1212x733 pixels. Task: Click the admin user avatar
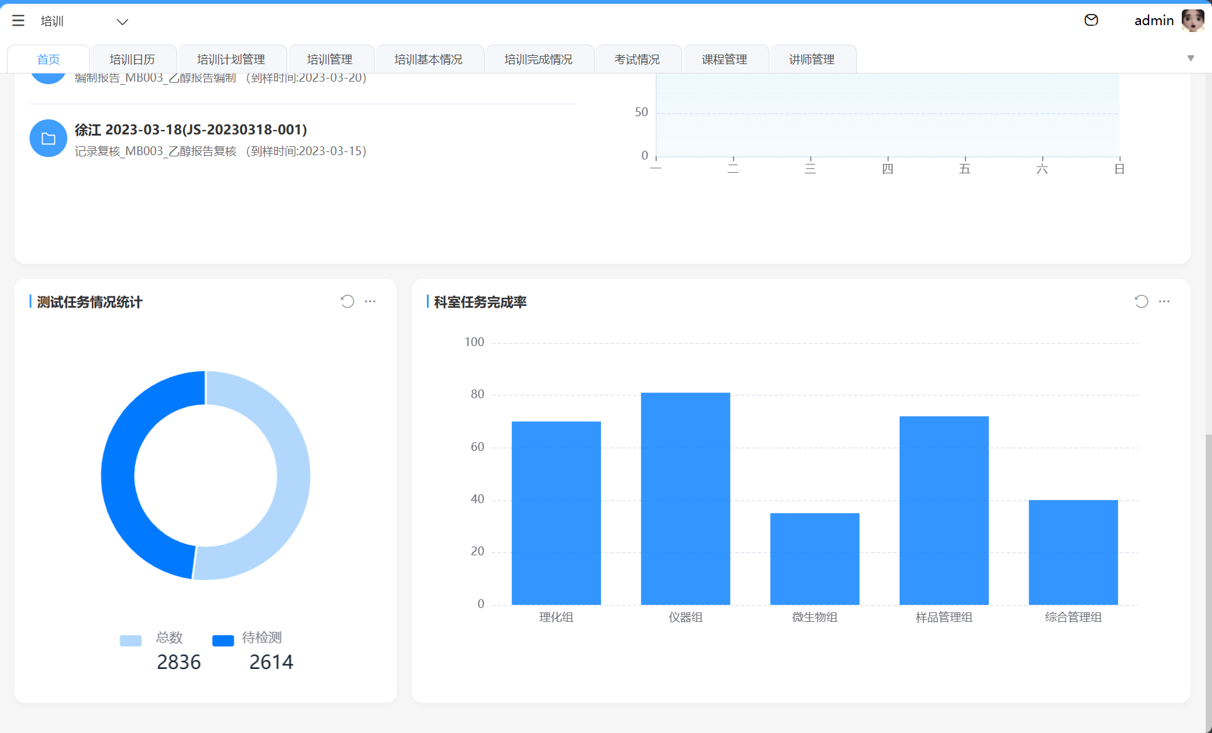(x=1193, y=20)
